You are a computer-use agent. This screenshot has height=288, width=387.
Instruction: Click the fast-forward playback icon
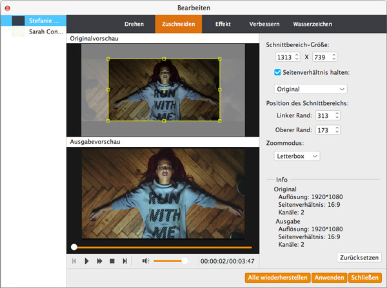[x=99, y=261]
